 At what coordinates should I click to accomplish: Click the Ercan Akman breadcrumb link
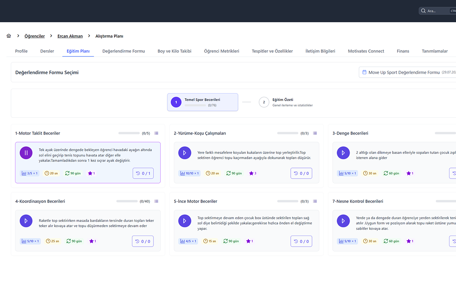pos(70,36)
